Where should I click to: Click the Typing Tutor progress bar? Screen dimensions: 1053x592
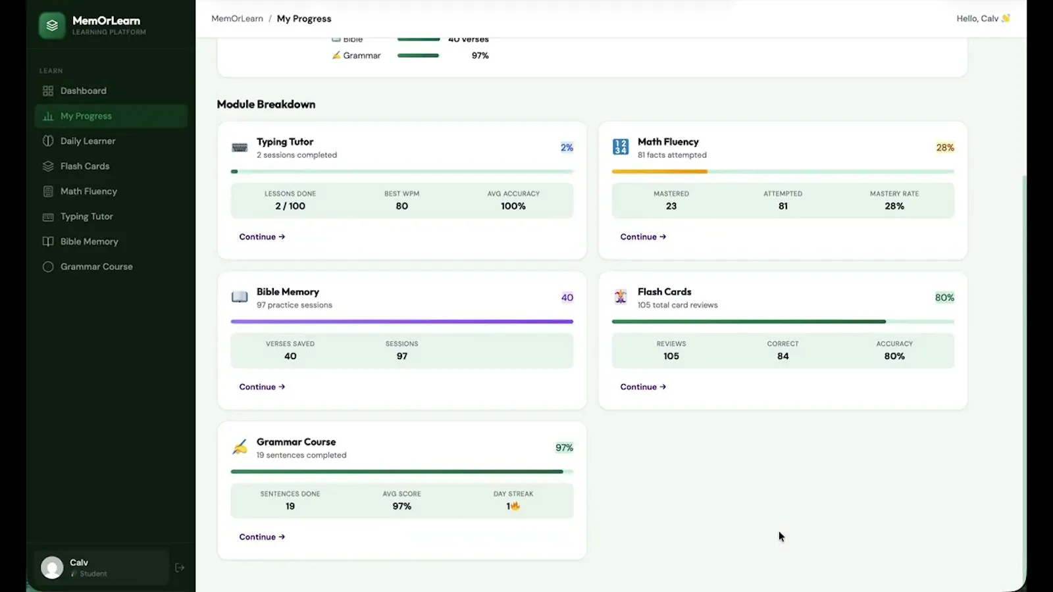[402, 172]
